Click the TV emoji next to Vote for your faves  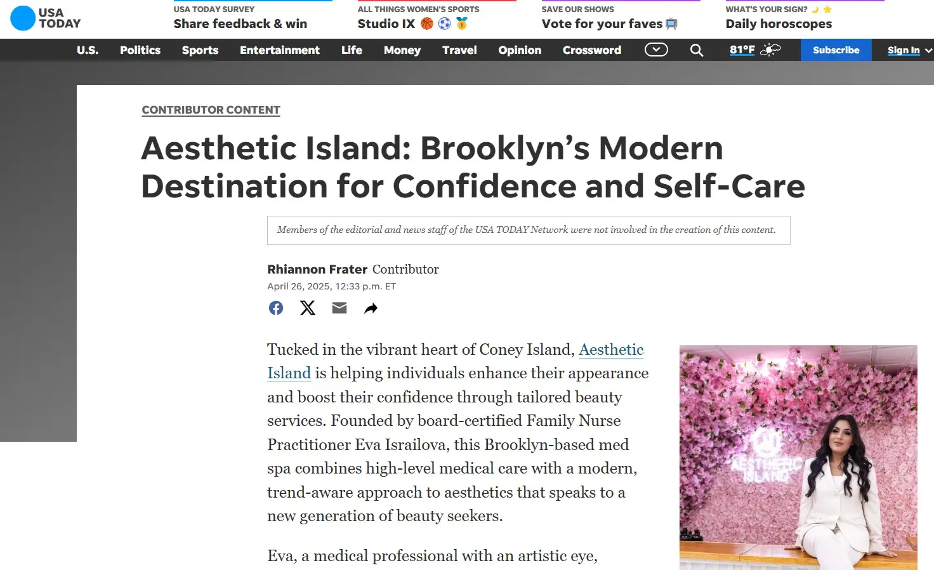671,23
